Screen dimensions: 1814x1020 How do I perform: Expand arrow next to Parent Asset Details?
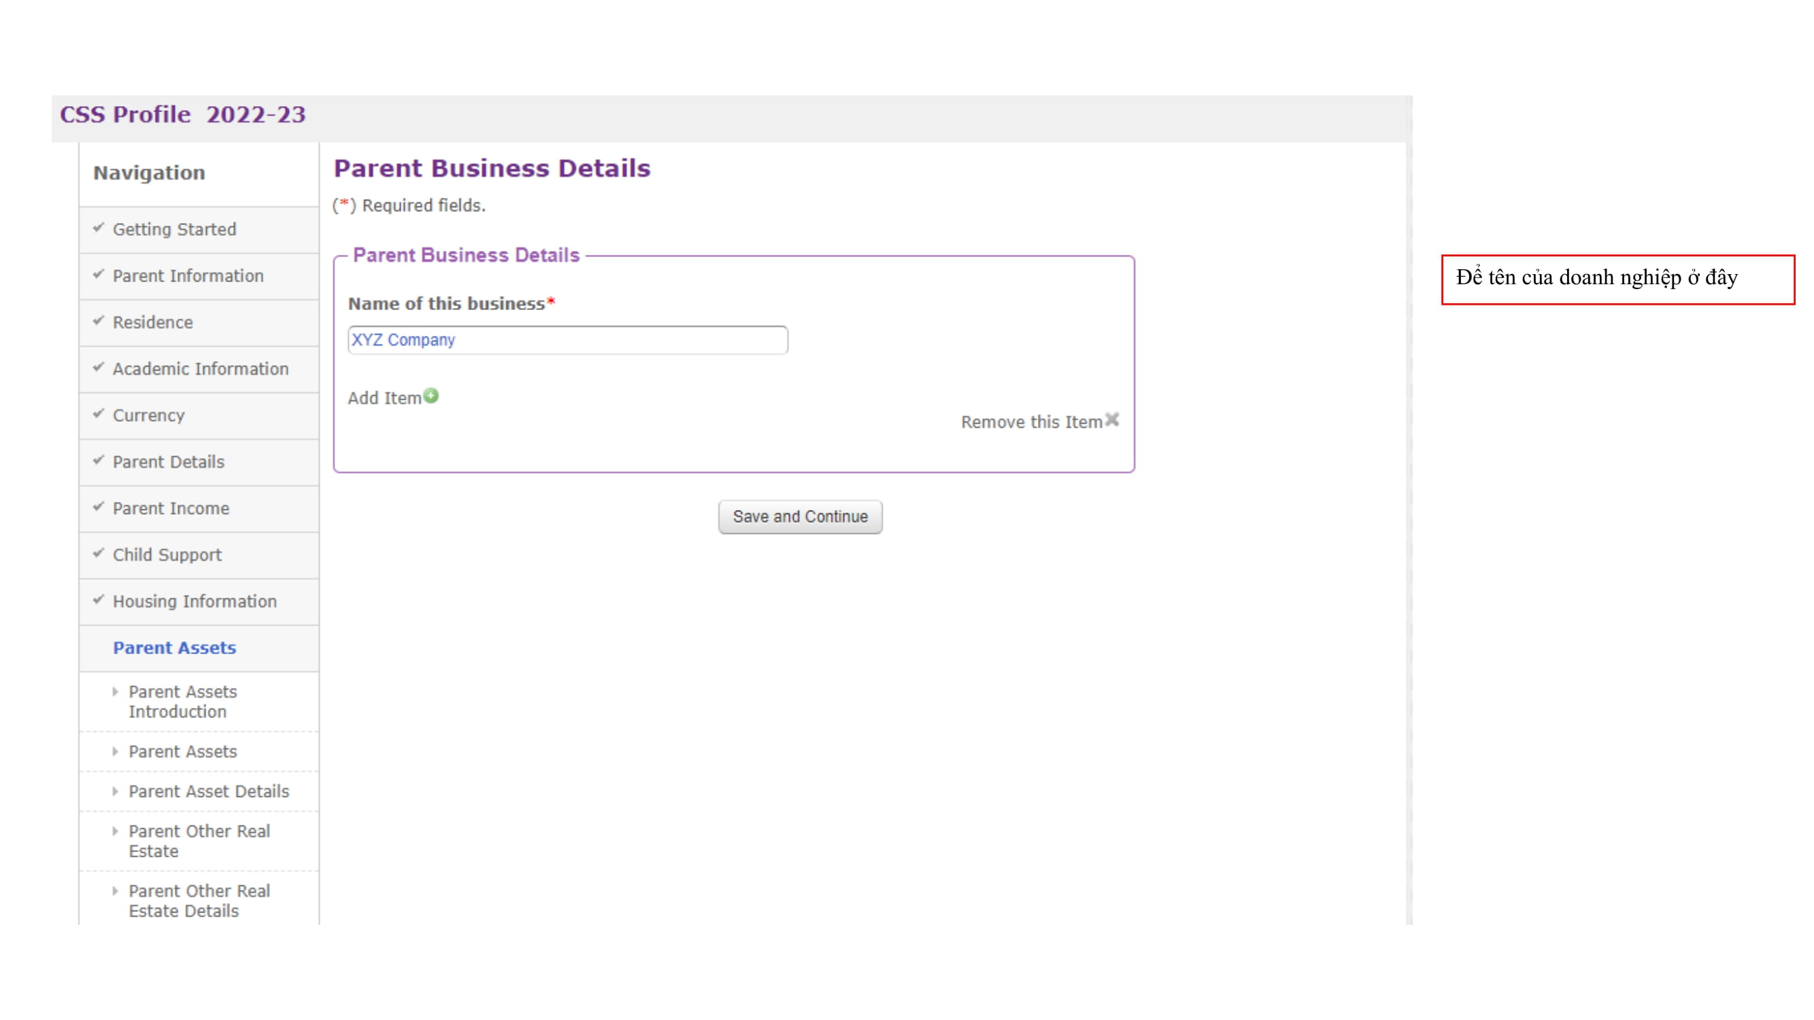(x=115, y=792)
